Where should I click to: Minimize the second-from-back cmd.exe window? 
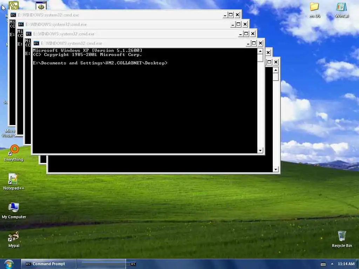[x=233, y=25]
